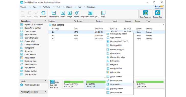Click the Delete toolbar icon
This screenshot has height=97, width=186.
63,14
